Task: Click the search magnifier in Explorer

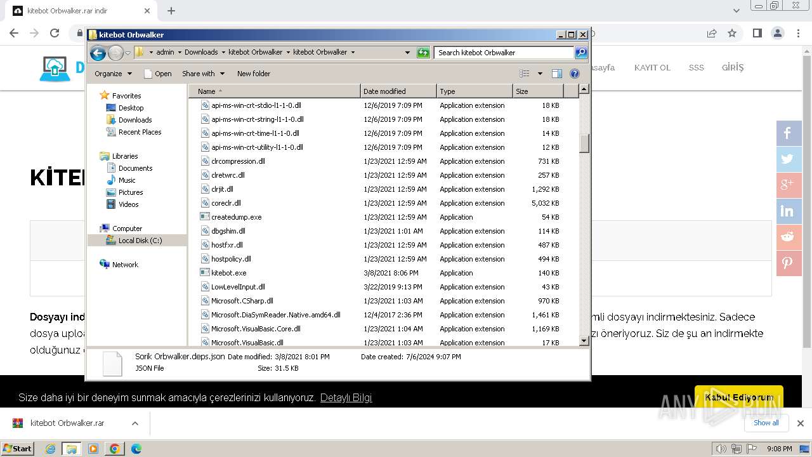Action: point(581,53)
